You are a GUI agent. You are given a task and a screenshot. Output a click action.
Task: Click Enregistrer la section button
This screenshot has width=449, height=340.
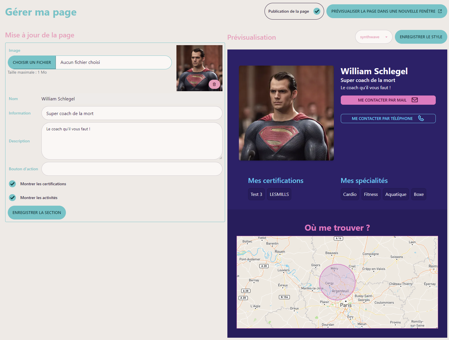(x=37, y=213)
